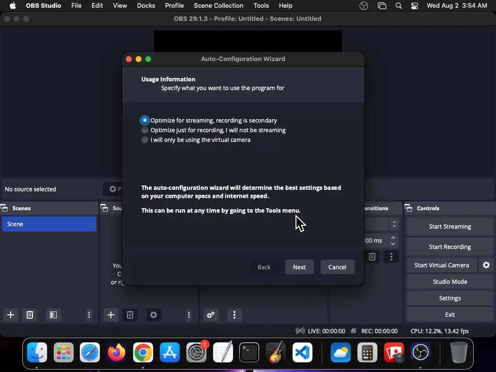Open the Scene Collection menu

[218, 6]
